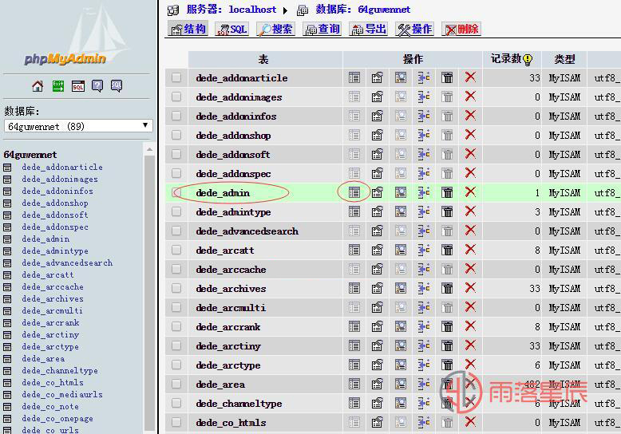This screenshot has height=434, width=621.
Task: Empty the dede_archives table
Action: (447, 289)
